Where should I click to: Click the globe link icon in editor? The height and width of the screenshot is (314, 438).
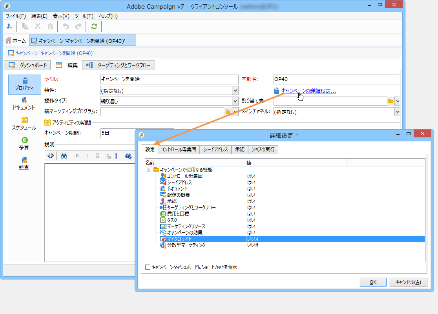pos(128,156)
